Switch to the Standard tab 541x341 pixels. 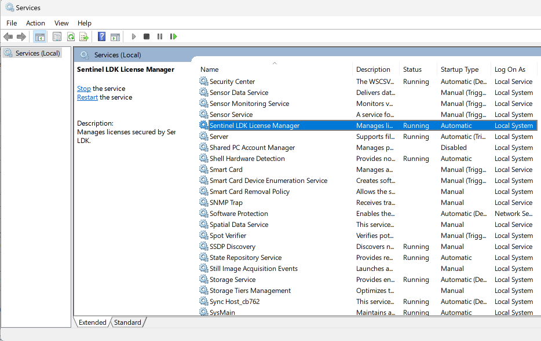(x=127, y=322)
